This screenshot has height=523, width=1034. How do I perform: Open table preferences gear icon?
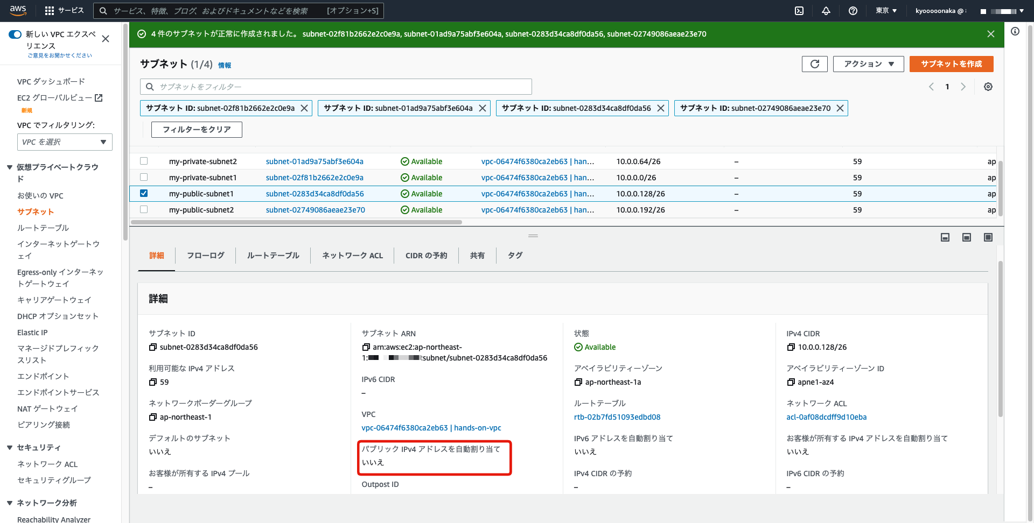coord(988,87)
